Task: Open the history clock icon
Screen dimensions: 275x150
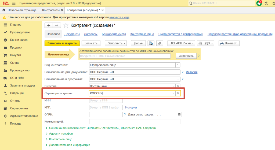Action: tap(266, 3)
